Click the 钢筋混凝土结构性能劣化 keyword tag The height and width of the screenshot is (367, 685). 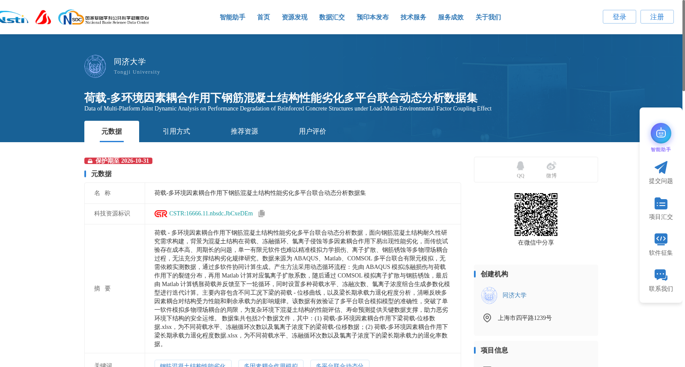click(x=193, y=364)
